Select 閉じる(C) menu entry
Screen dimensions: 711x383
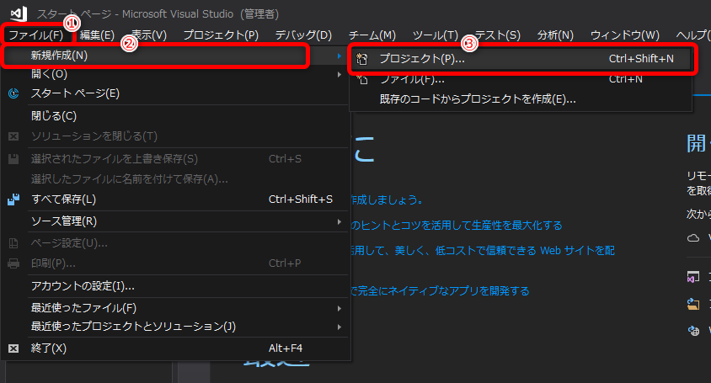click(x=176, y=116)
